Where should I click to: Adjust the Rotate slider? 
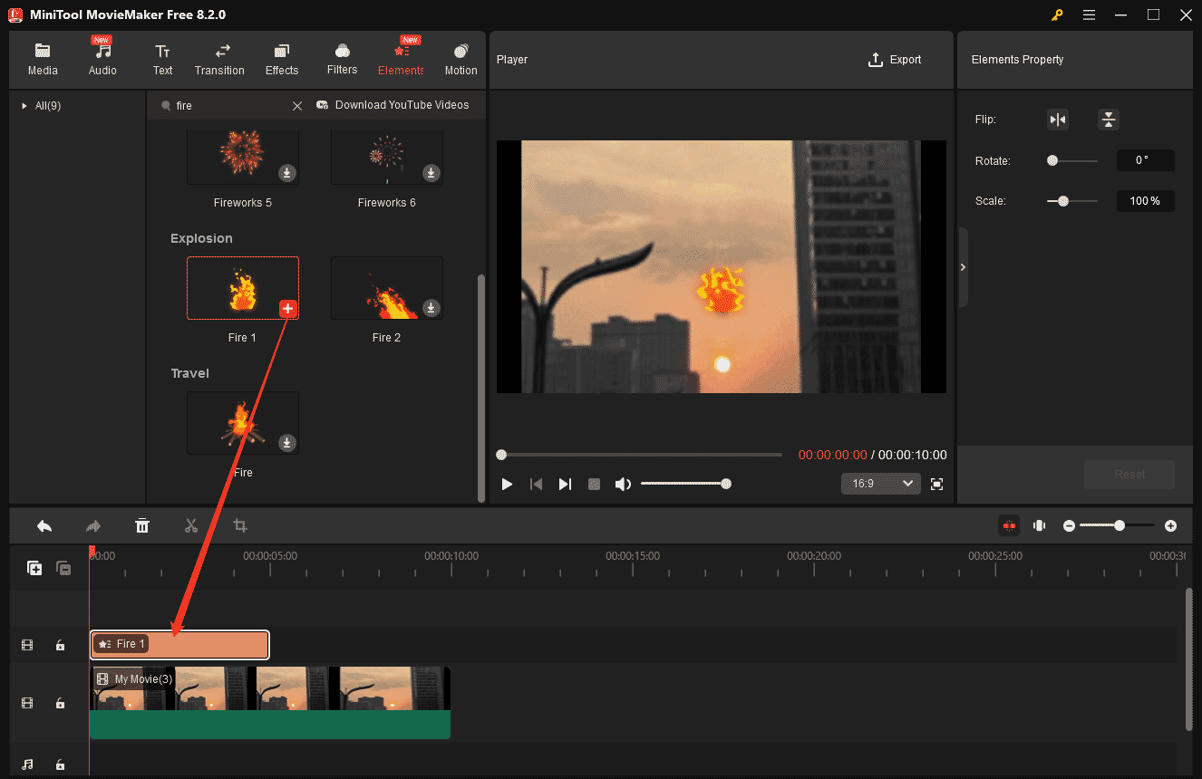coord(1071,160)
